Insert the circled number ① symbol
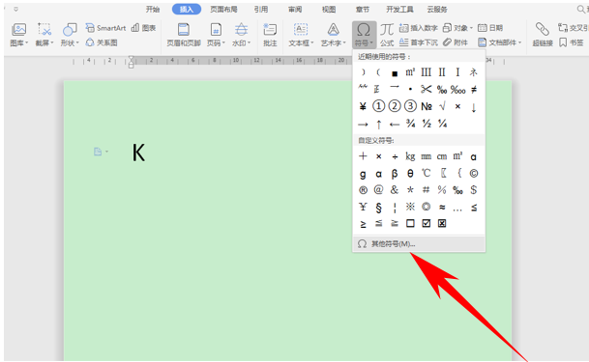 click(x=379, y=106)
